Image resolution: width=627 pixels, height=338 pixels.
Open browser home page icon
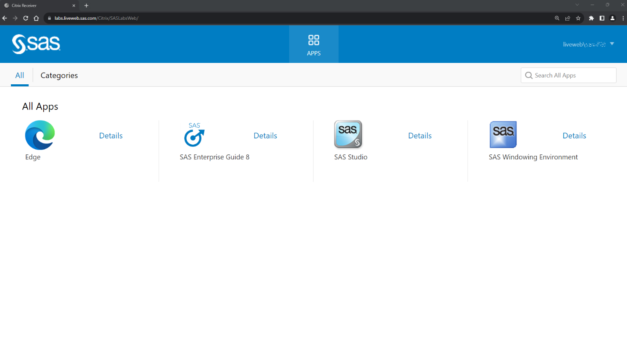coord(36,18)
